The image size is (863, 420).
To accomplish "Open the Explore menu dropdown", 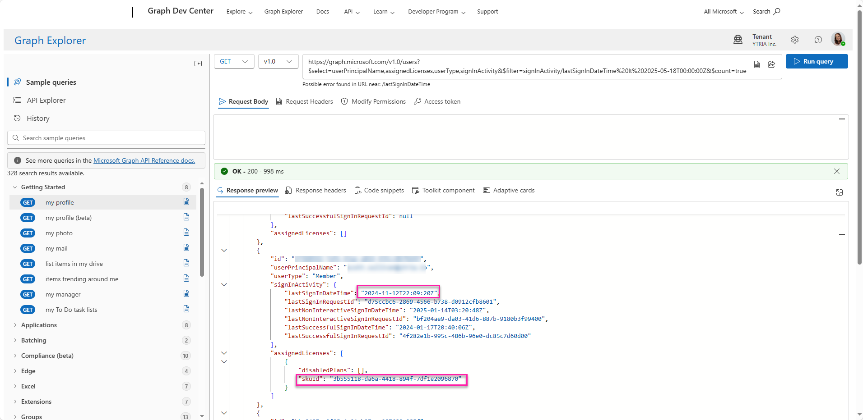I will pos(239,12).
